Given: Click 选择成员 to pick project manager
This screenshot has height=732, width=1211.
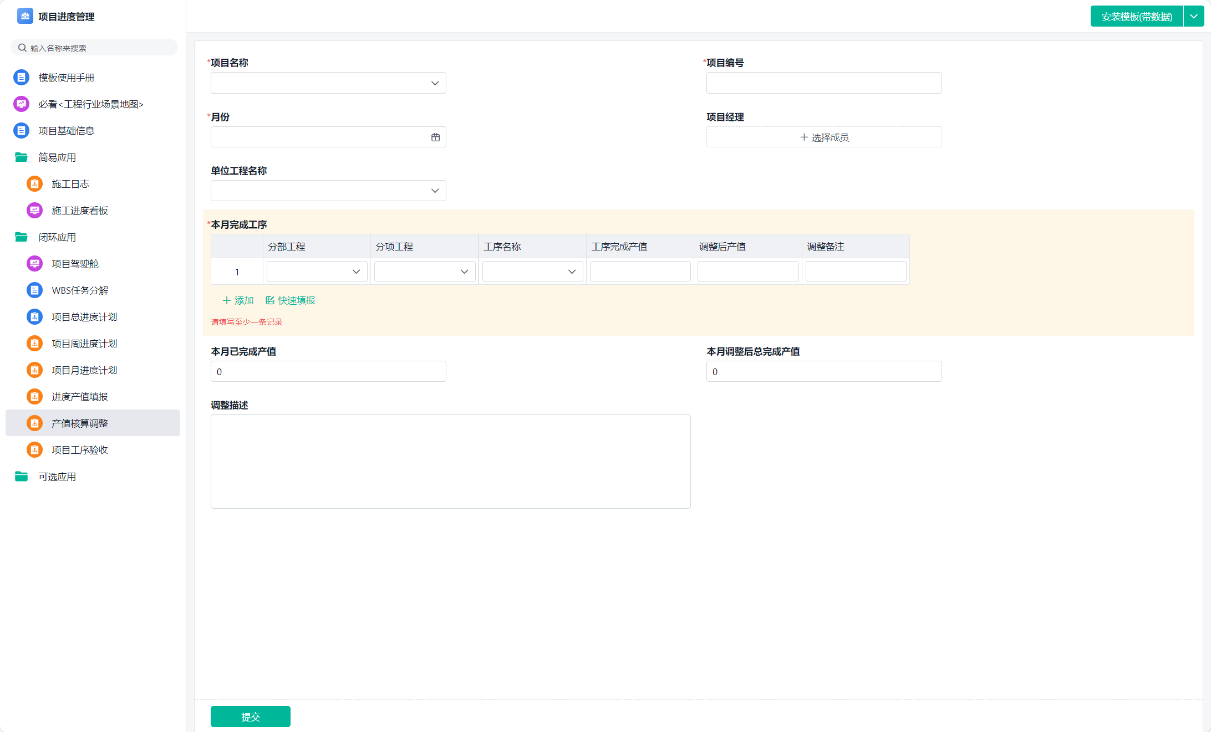Looking at the screenshot, I should (x=824, y=137).
